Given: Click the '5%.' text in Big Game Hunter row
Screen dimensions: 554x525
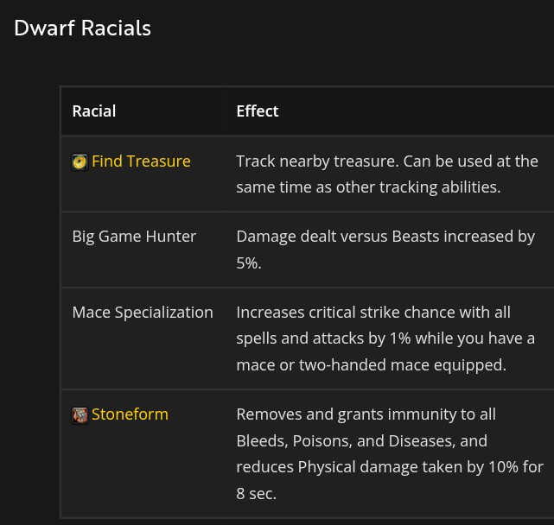Looking at the screenshot, I should pyautogui.click(x=249, y=263).
